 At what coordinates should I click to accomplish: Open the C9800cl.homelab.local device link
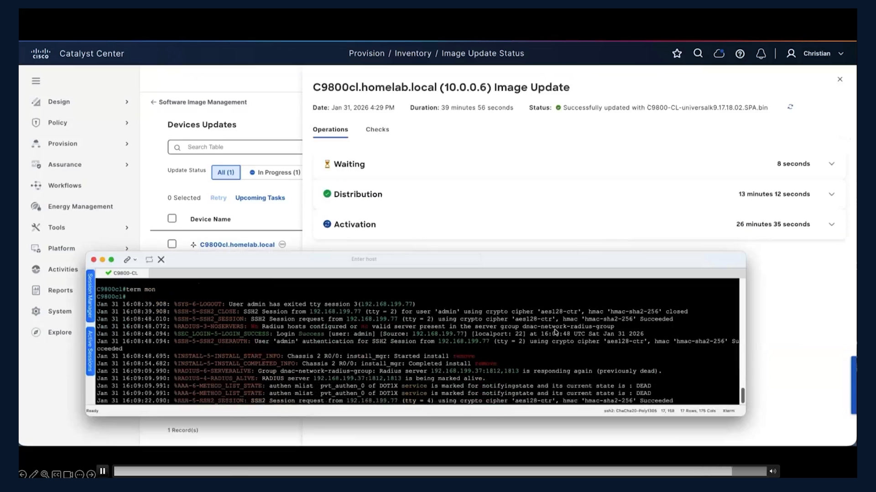[x=237, y=245]
